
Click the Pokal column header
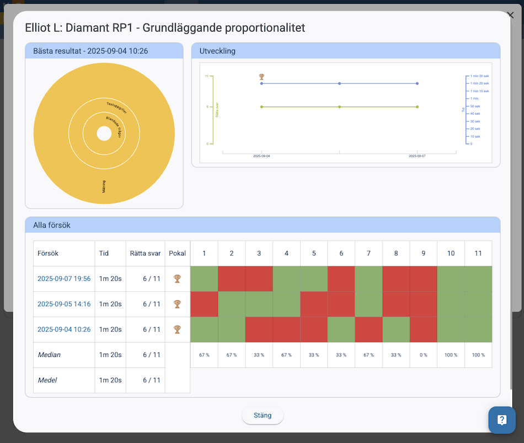pyautogui.click(x=177, y=253)
